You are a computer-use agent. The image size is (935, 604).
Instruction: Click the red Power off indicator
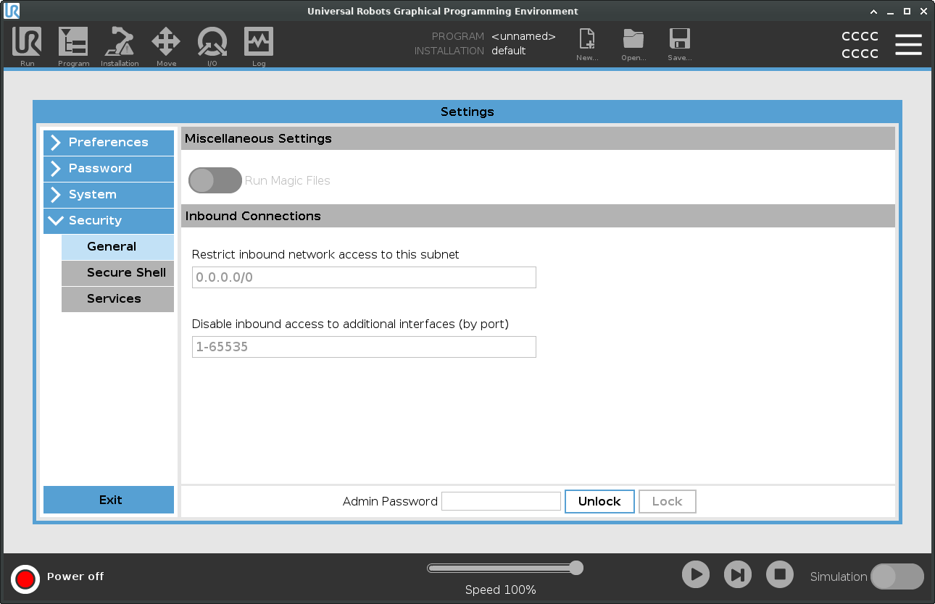pyautogui.click(x=25, y=579)
